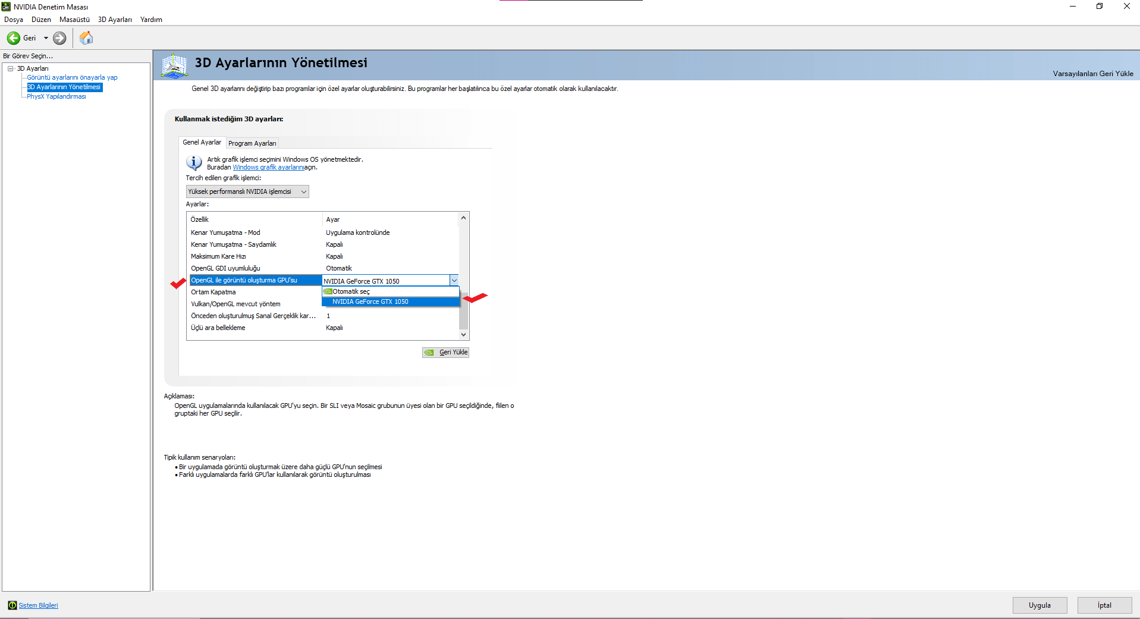
Task: Click the Uygula button
Action: click(1039, 605)
